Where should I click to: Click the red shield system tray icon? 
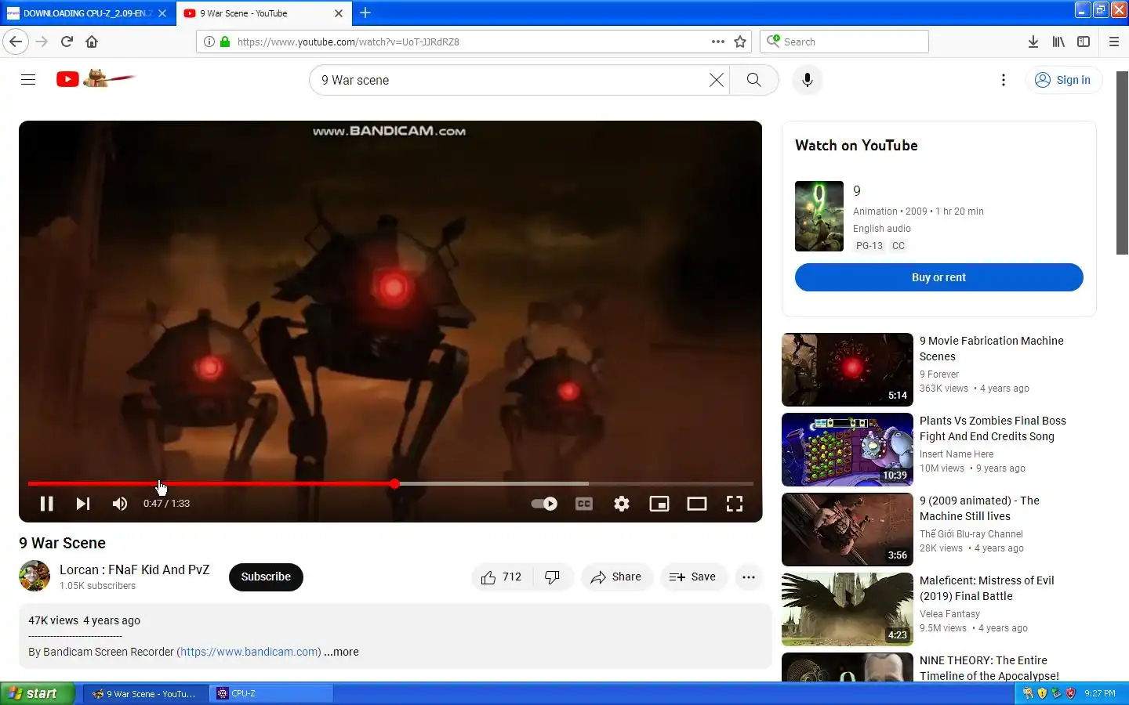point(1069,693)
